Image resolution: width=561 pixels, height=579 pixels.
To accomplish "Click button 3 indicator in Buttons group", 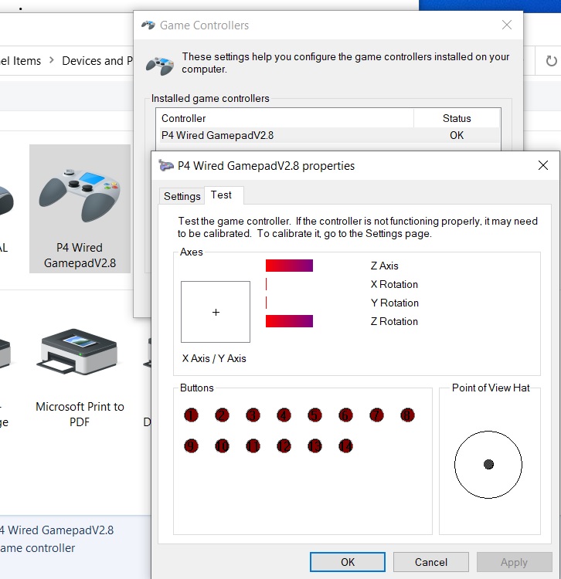I will tap(253, 415).
